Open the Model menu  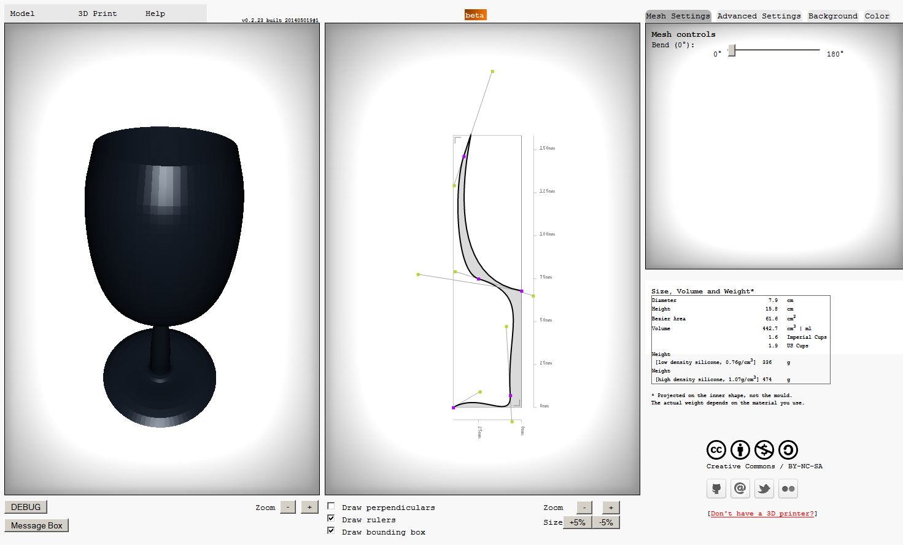tap(22, 14)
